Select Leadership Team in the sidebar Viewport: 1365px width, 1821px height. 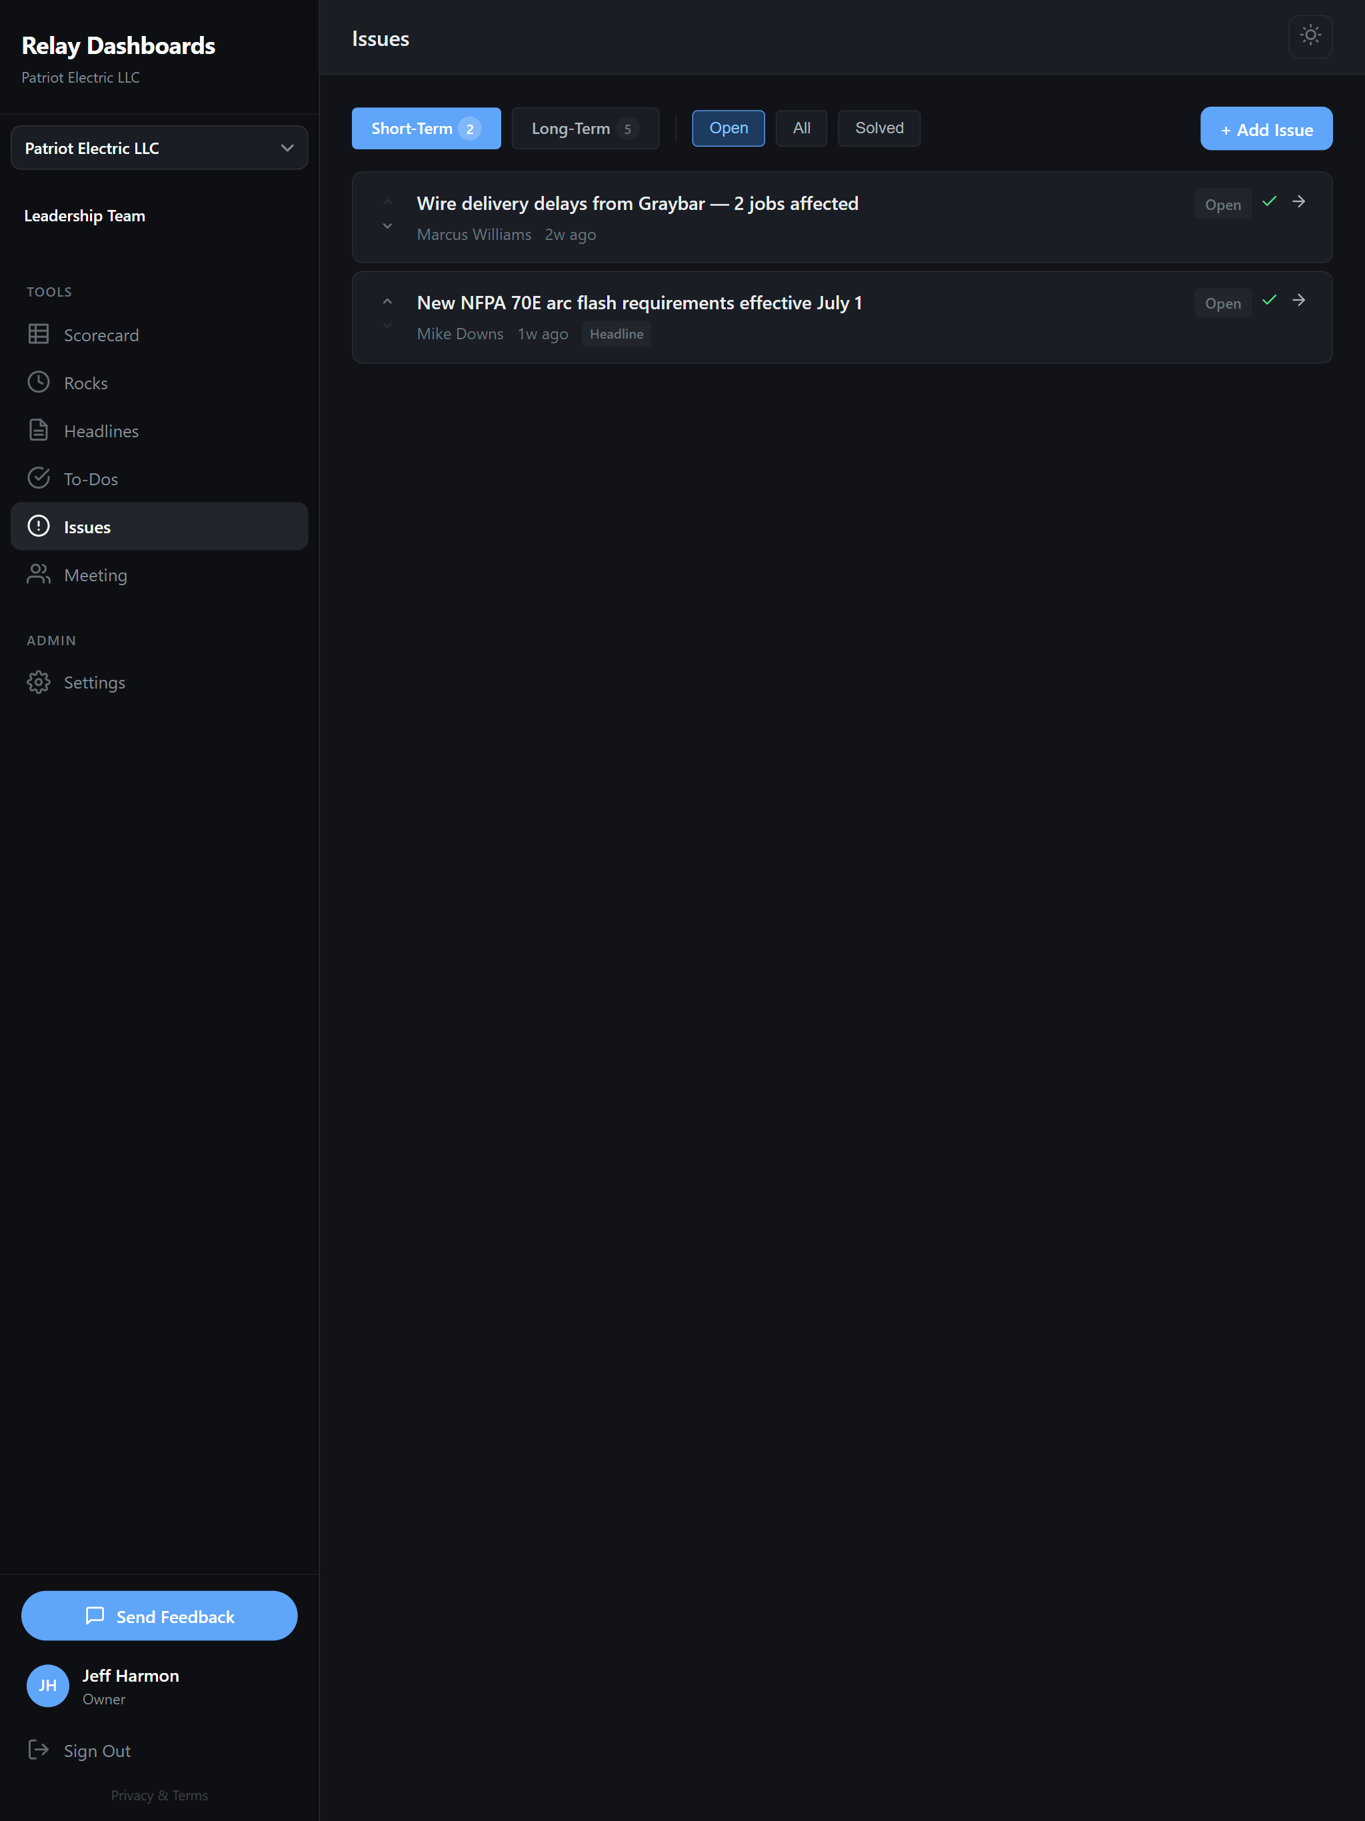click(x=85, y=215)
